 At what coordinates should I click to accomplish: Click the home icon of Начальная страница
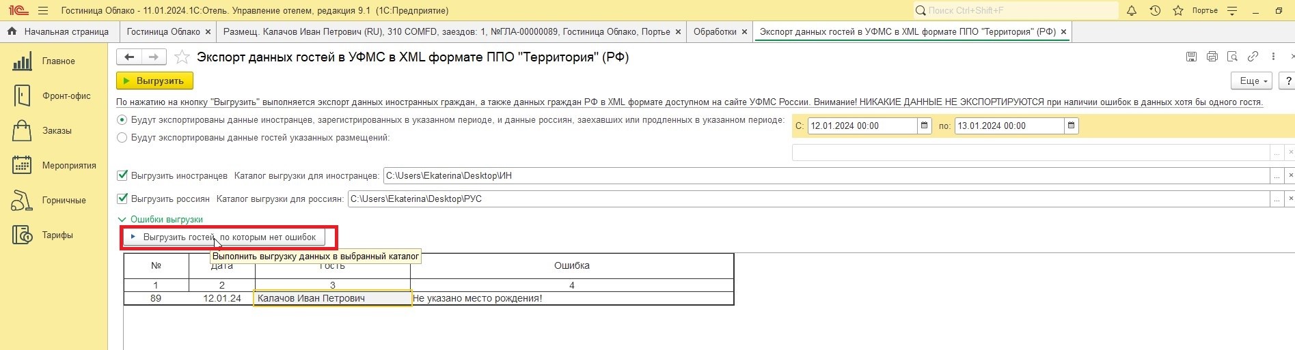12,31
